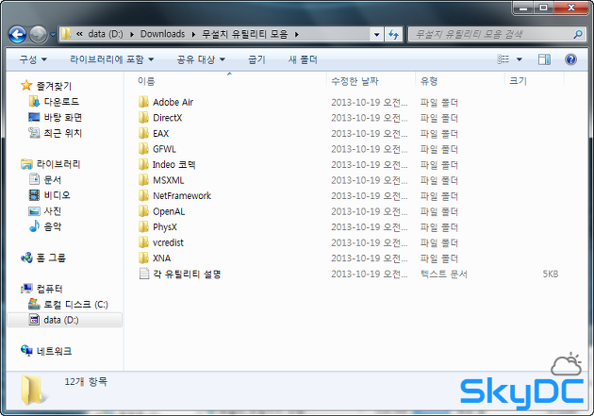594x416 pixels.
Task: Expand breadcrumb arrow after 무설치 유틸리티 모음
Action: (297, 35)
